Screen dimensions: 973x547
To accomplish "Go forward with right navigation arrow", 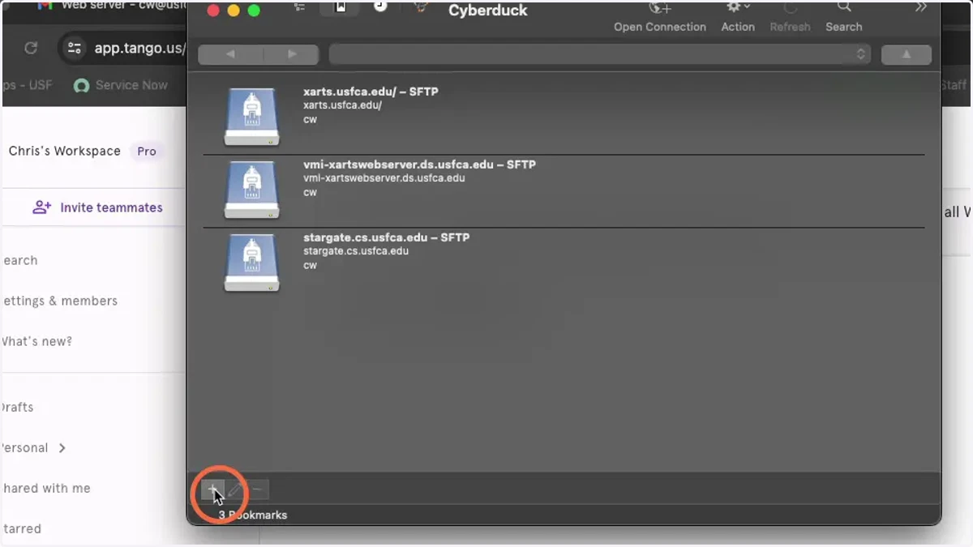I will tap(292, 54).
